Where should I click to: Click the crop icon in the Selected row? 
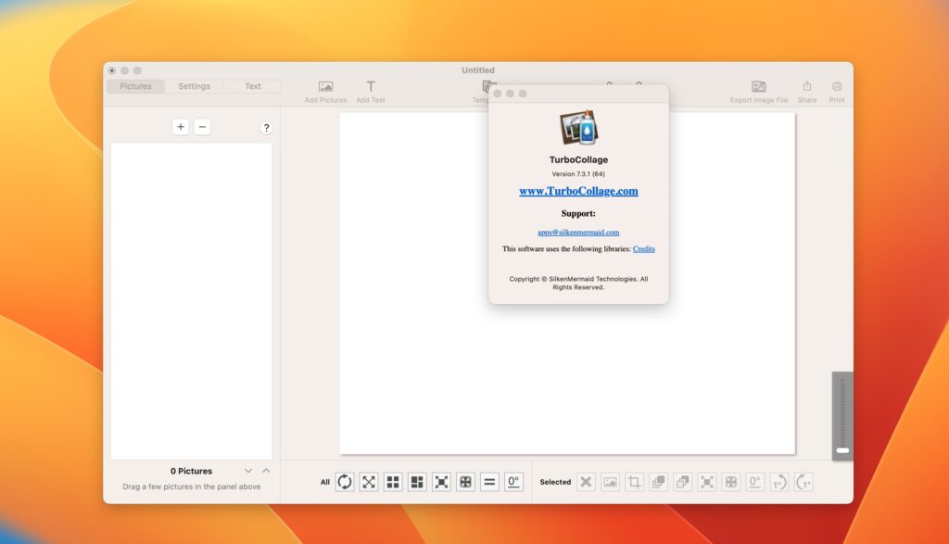pos(635,482)
